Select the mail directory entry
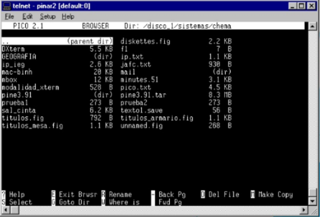This screenshot has width=320, height=217. coord(176,72)
